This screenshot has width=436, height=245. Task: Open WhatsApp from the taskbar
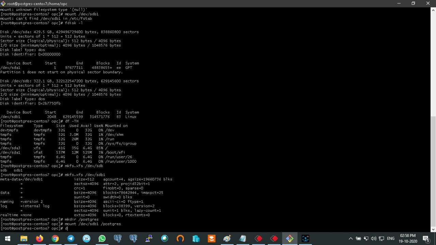pos(102,239)
